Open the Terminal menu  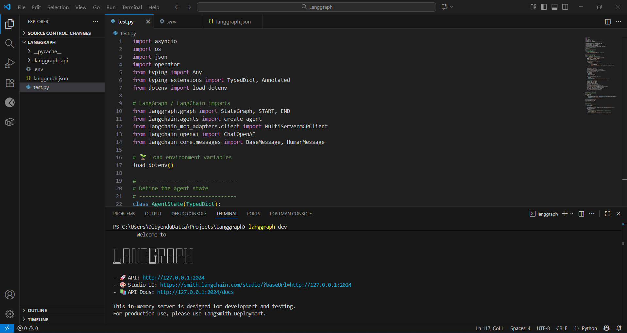coord(132,7)
